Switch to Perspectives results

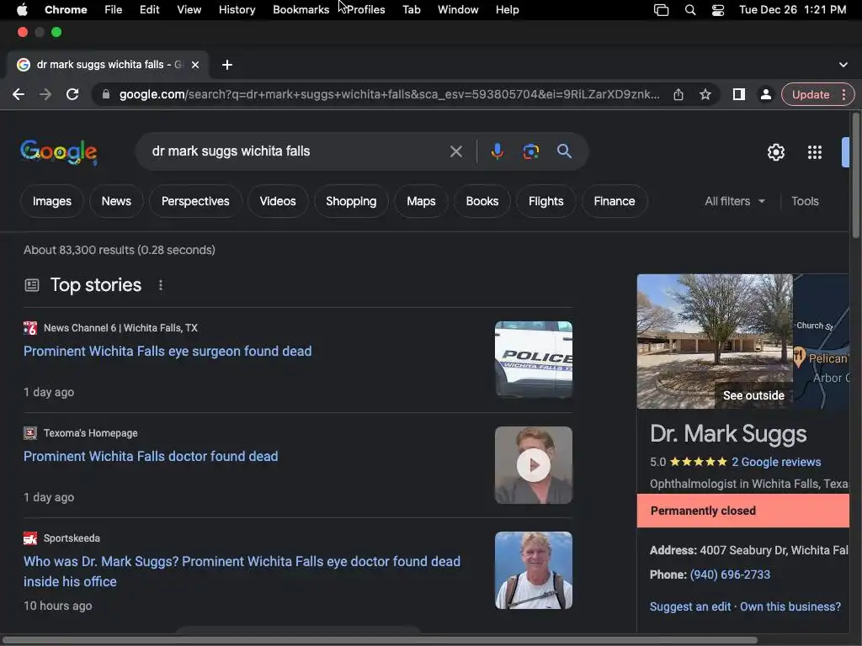tap(195, 201)
